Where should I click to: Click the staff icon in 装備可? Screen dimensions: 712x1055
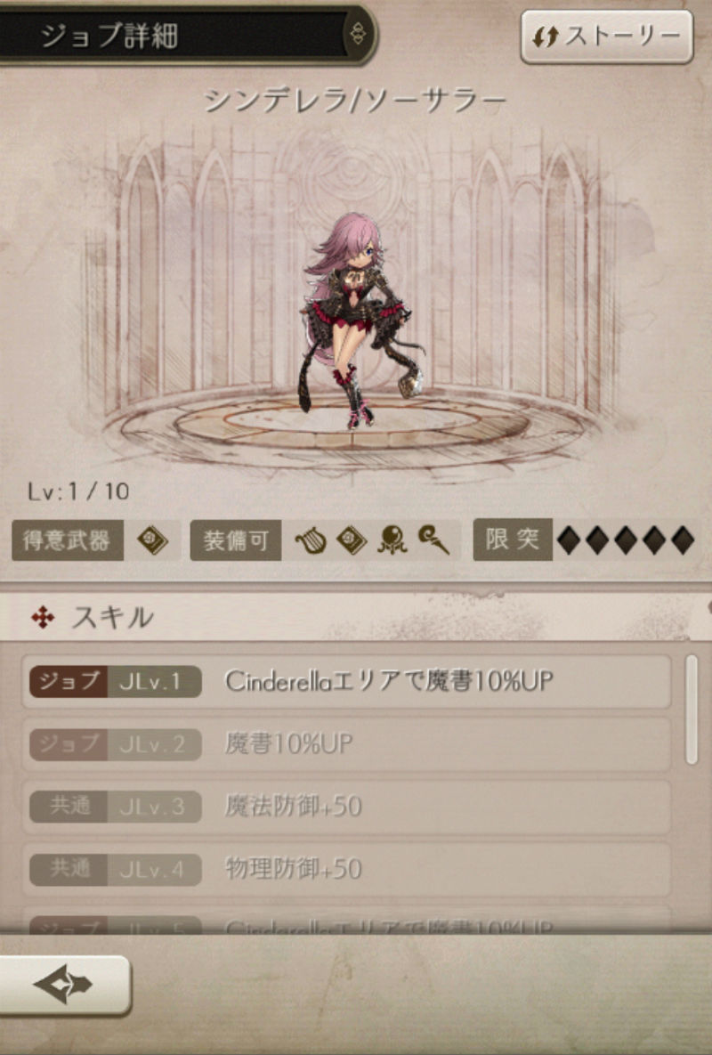pos(433,540)
